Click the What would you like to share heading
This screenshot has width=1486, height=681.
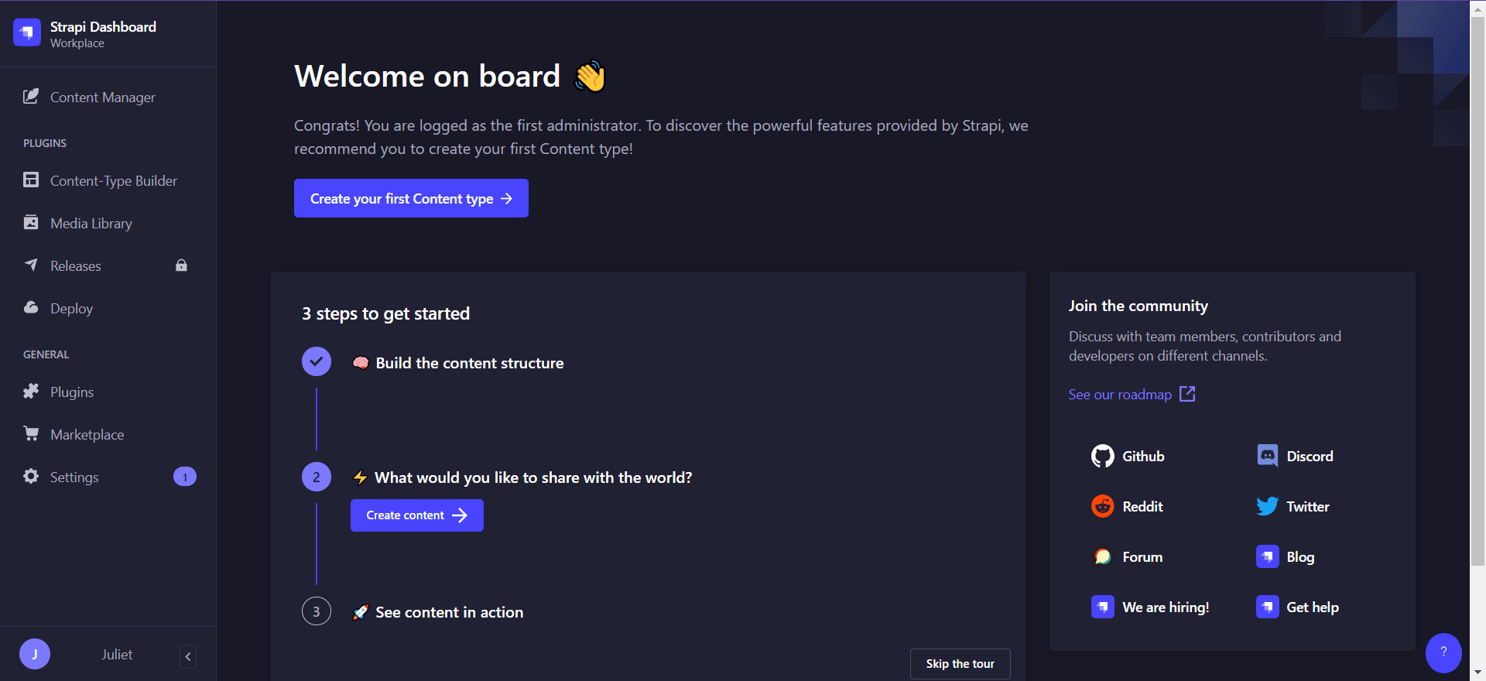533,477
